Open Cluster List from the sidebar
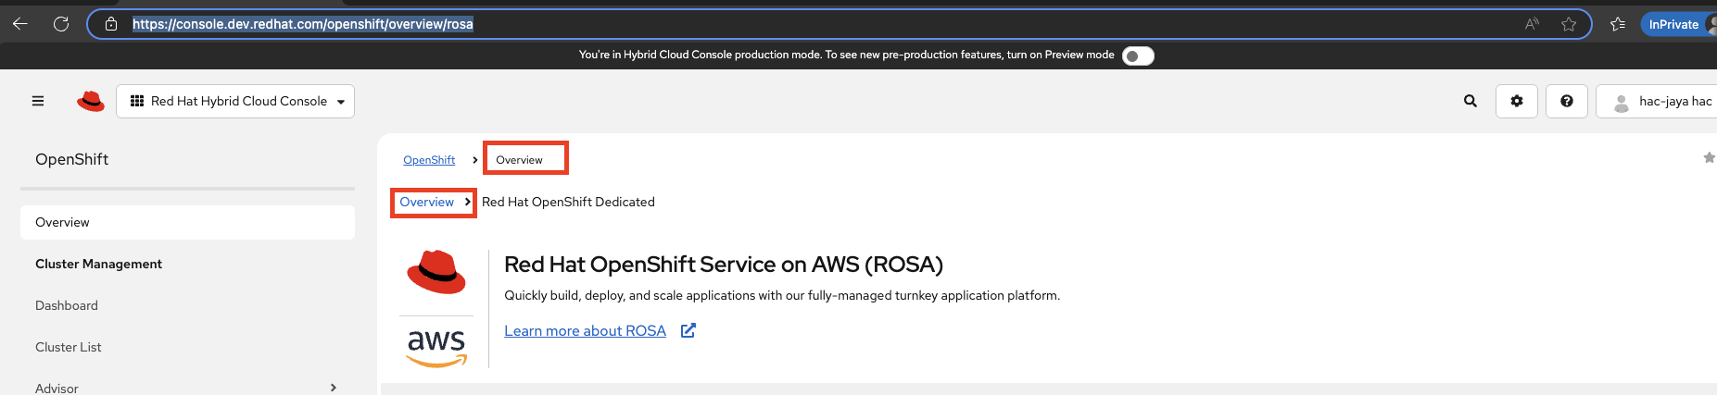The height and width of the screenshot is (395, 1717). click(x=69, y=347)
